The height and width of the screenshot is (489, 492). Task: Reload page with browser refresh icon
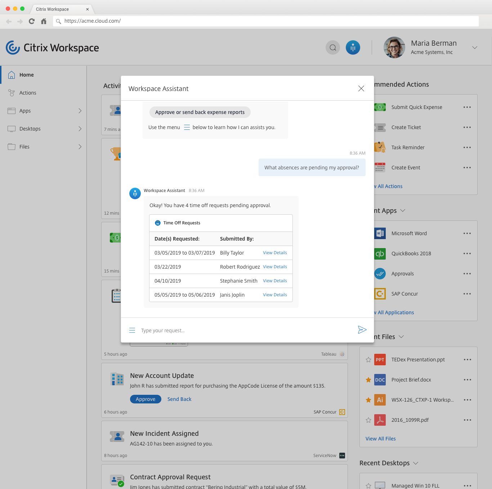coord(32,21)
